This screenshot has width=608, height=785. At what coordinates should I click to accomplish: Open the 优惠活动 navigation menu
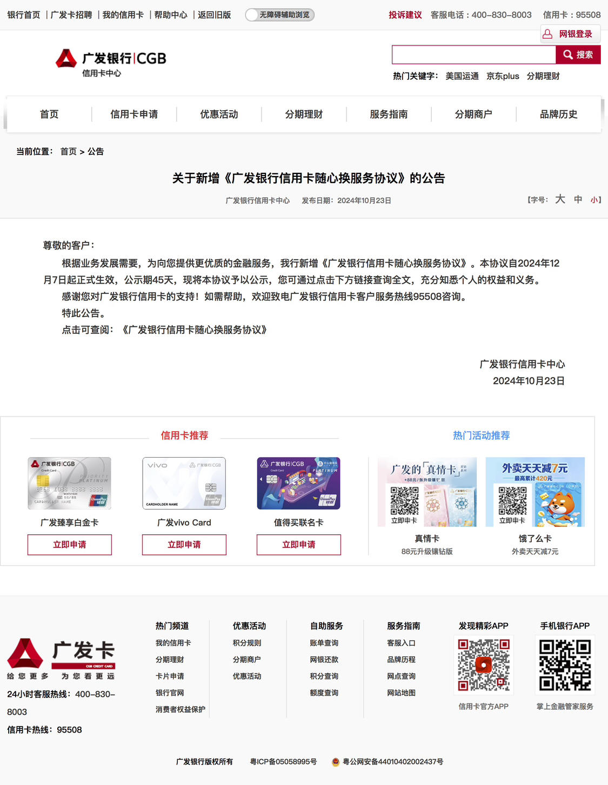tap(219, 114)
